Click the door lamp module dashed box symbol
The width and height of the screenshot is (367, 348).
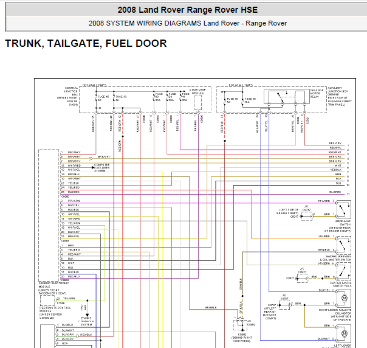(x=198, y=102)
